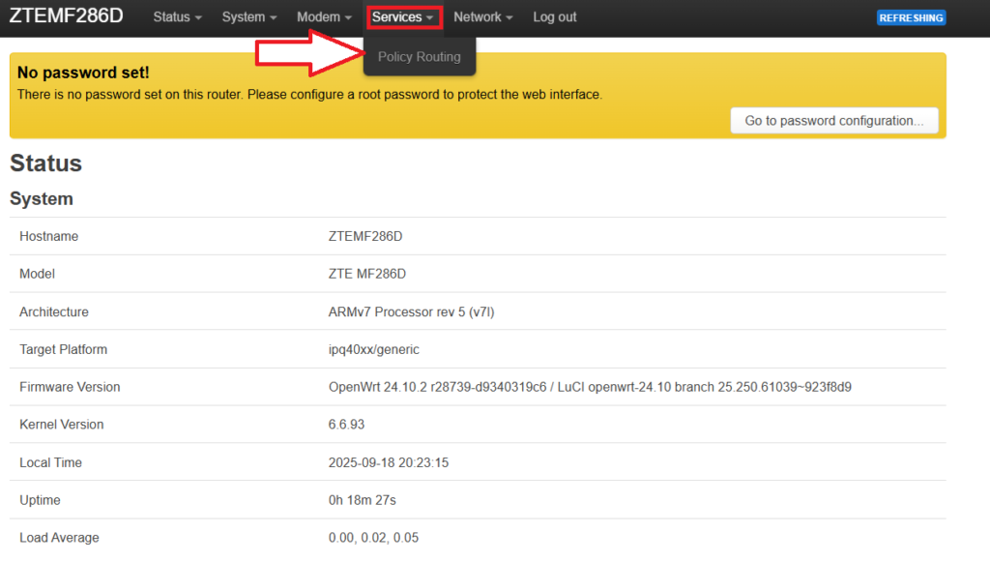Open the Modem dropdown menu

[324, 17]
